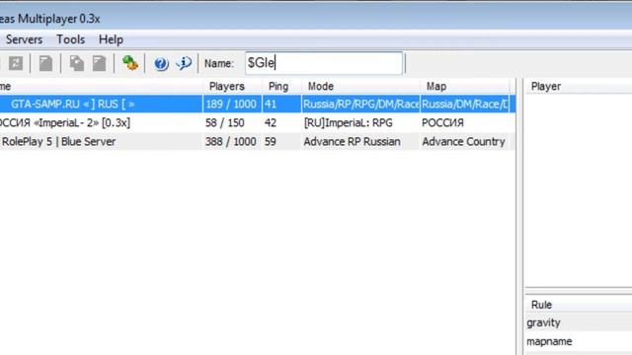
Task: Open the Servers menu
Action: [x=24, y=39]
